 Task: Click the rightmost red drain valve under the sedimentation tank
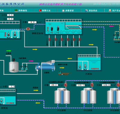[x=79, y=39]
